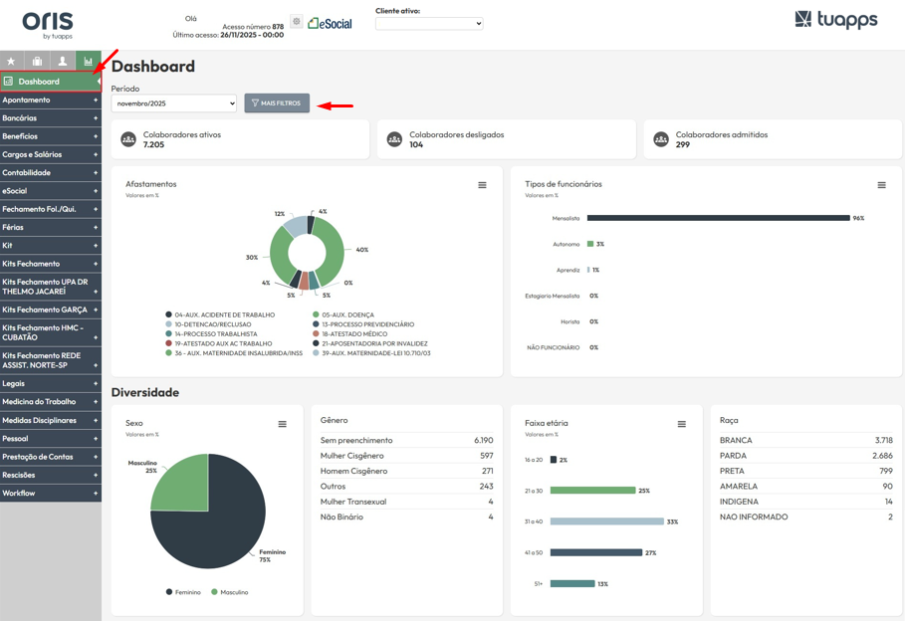Open the Período month dropdown
The height and width of the screenshot is (621, 905).
(x=174, y=103)
